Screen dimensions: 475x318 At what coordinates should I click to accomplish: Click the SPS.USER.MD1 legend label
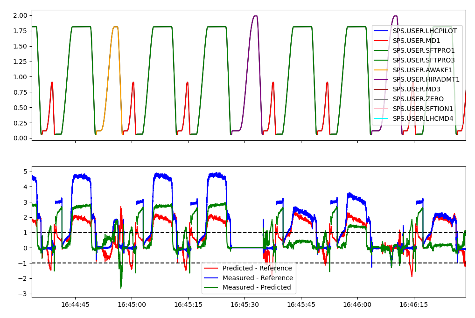[x=416, y=41]
